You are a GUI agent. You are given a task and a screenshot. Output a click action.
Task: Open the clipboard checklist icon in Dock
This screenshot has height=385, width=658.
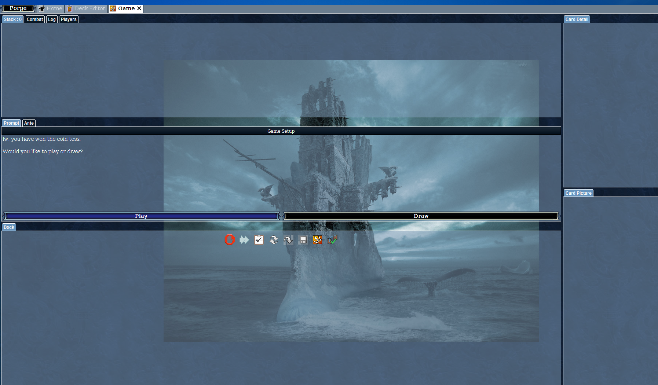click(x=259, y=240)
